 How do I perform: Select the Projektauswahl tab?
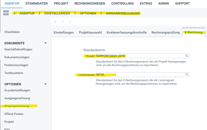pyautogui.click(x=90, y=32)
